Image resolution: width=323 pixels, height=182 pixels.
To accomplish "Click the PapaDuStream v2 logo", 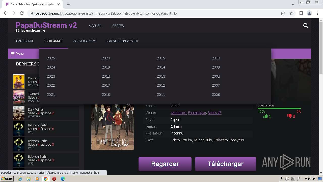I will click(46, 25).
